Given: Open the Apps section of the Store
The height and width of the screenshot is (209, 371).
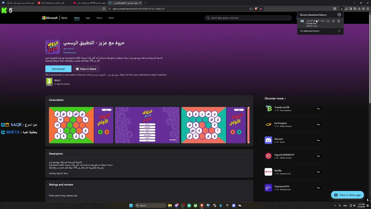Looking at the screenshot, I should pyautogui.click(x=88, y=18).
